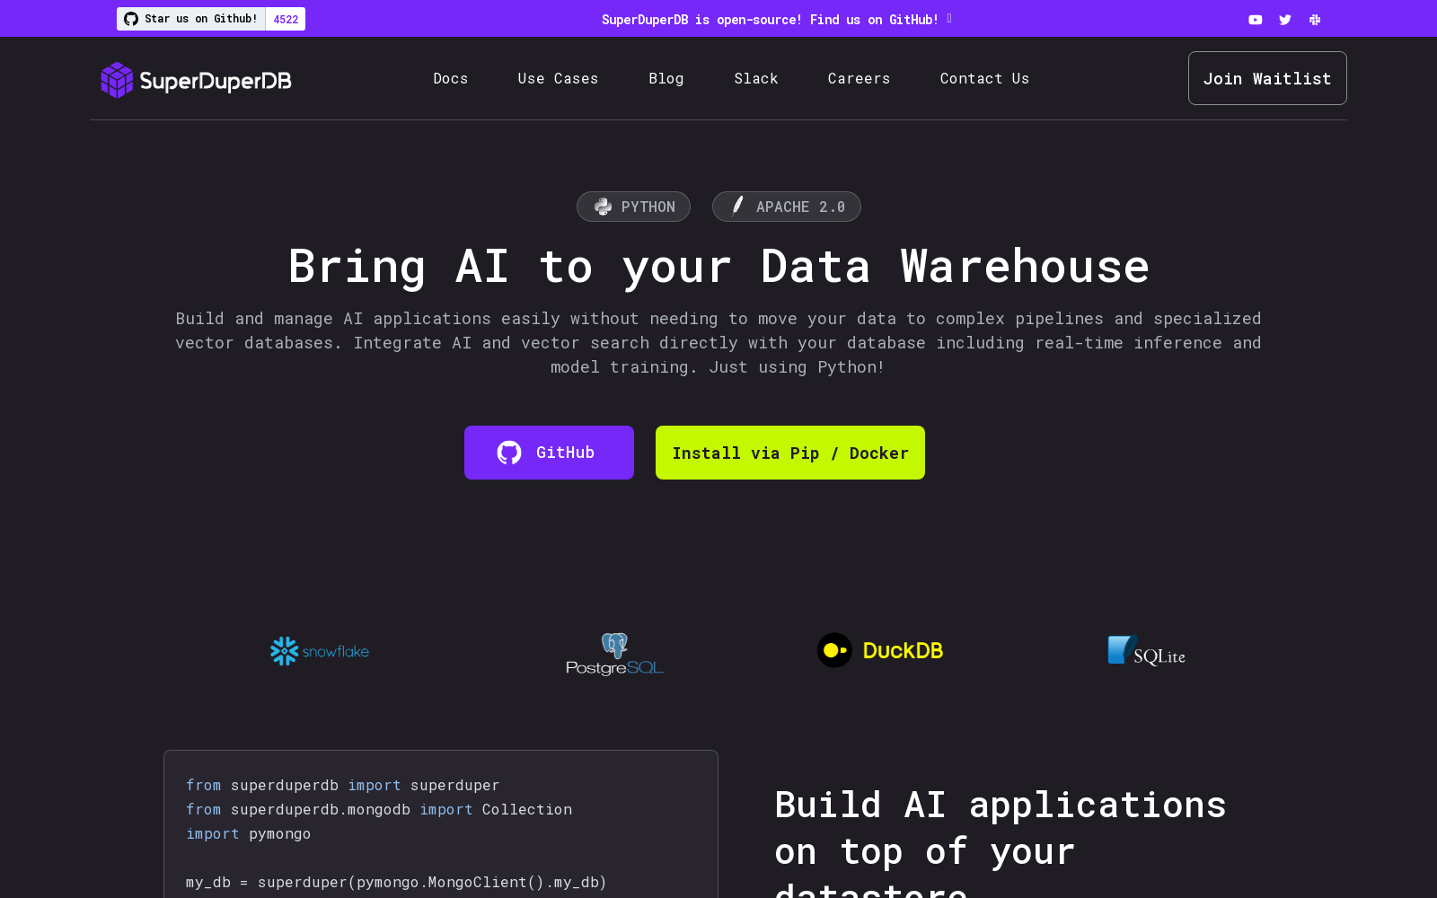Viewport: 1437px width, 898px height.
Task: Open the Contact Us nav link
Action: [x=984, y=79]
